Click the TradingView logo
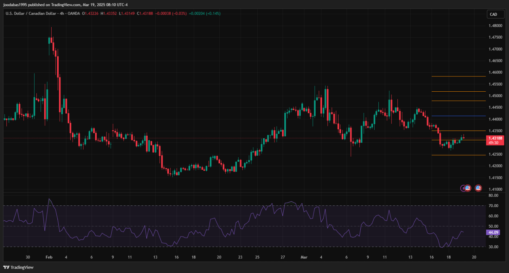509x273 pixels. pyautogui.click(x=18, y=267)
